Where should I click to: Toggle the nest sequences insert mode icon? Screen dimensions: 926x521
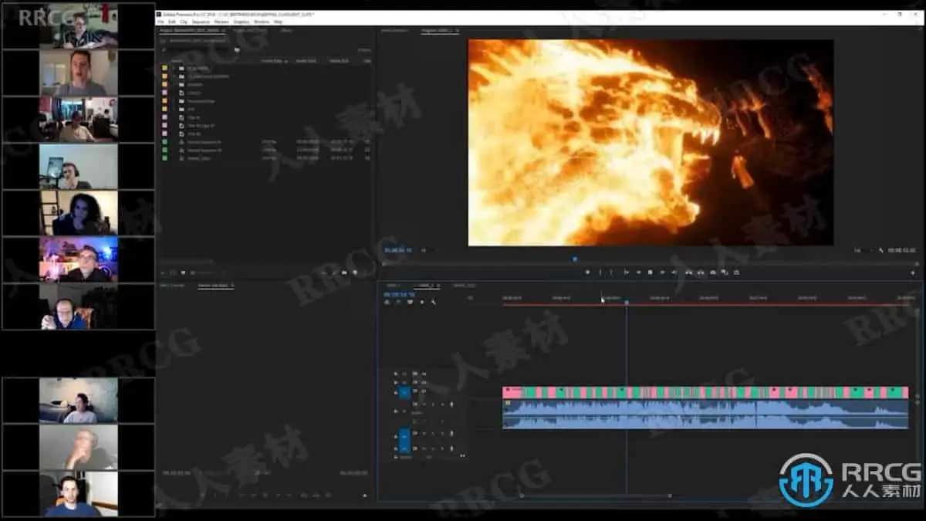(386, 302)
